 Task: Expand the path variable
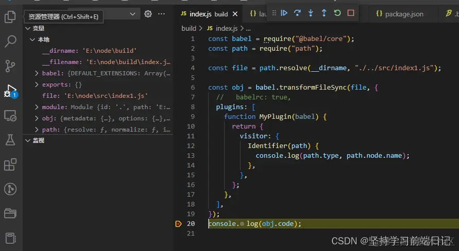coord(36,130)
